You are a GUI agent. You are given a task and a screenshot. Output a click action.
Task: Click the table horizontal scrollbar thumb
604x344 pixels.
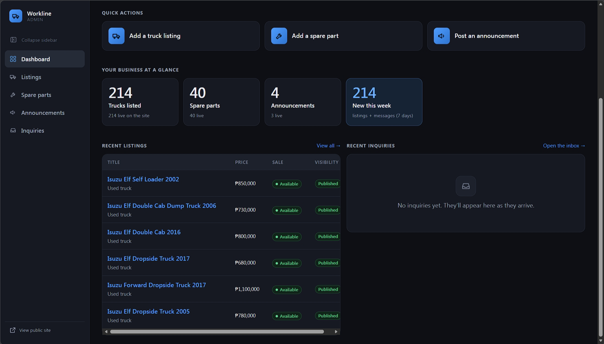(217, 332)
